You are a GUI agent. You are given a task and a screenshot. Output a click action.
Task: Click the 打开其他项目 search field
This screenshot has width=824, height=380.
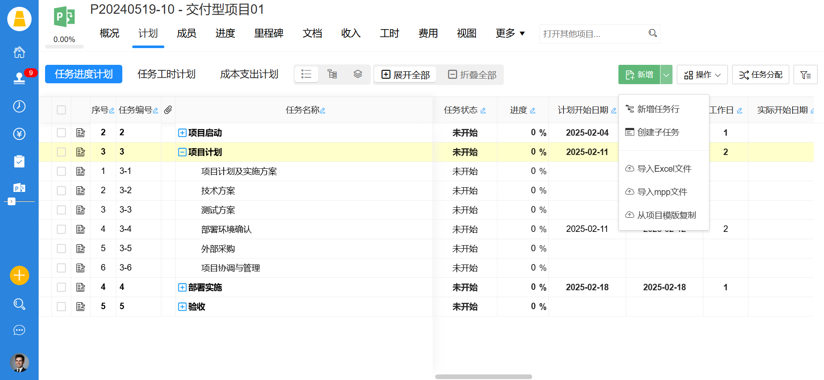coord(594,34)
